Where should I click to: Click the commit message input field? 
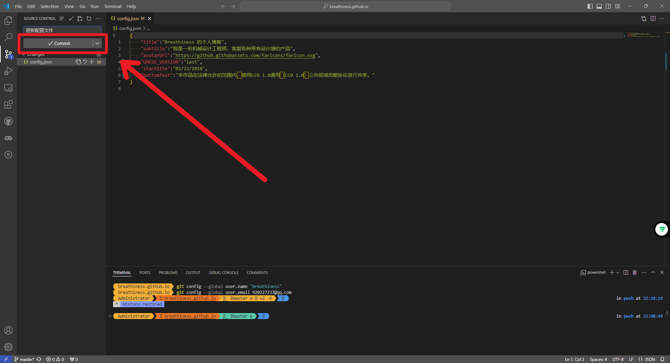coord(59,30)
